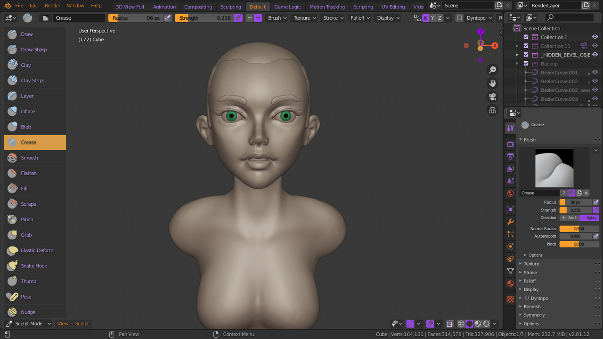
Task: Adjust the Strength slider in header
Action: pyautogui.click(x=204, y=18)
